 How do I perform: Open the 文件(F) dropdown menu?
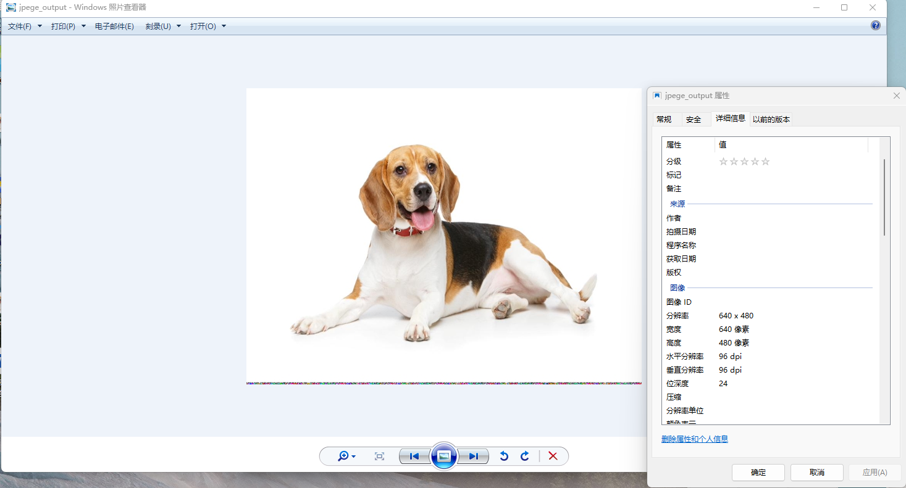pos(25,27)
